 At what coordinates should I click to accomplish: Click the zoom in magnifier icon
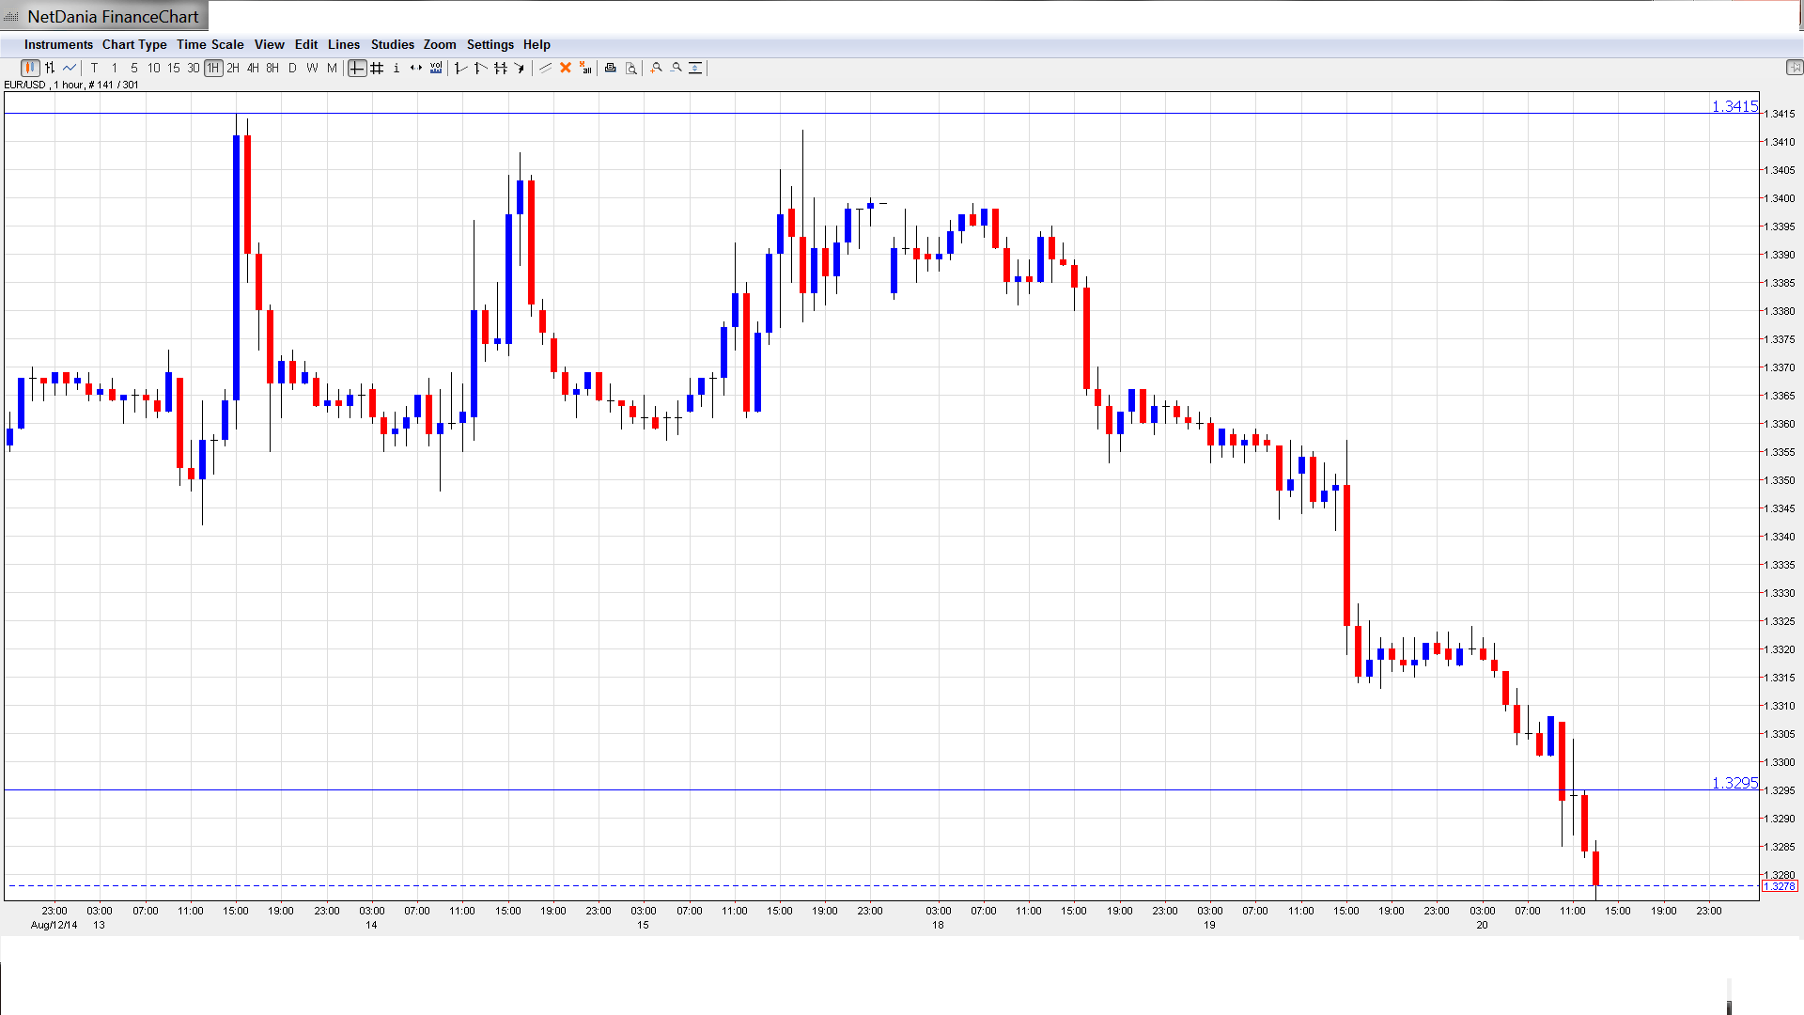657,68
